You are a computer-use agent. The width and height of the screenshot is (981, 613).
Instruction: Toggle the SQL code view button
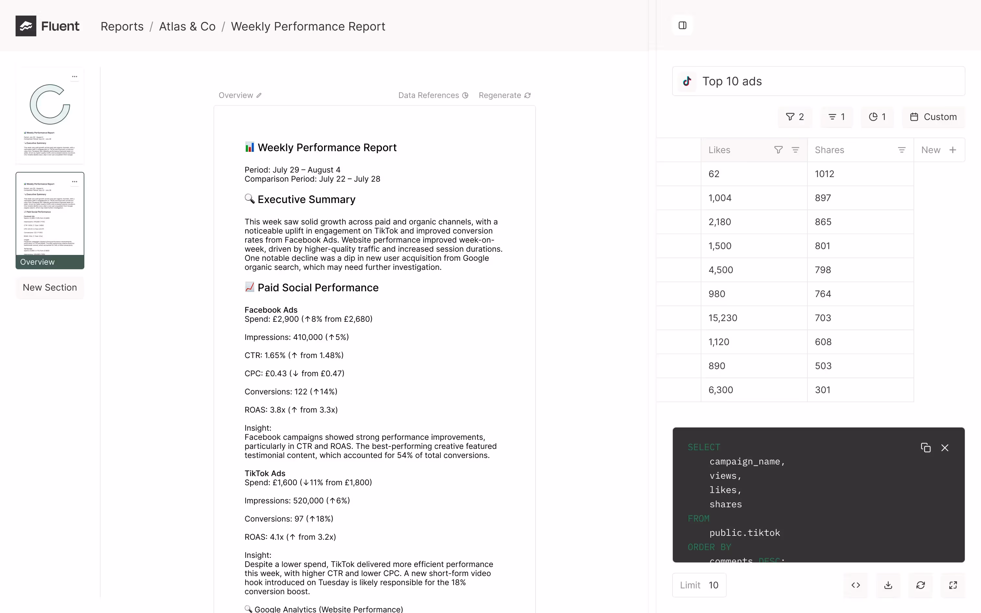click(856, 585)
